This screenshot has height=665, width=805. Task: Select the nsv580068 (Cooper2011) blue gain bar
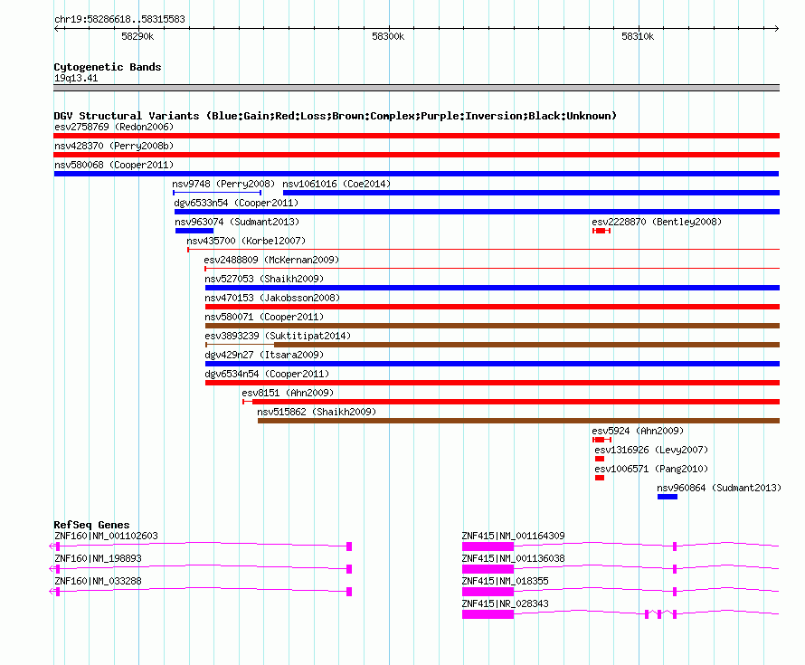coord(416,174)
